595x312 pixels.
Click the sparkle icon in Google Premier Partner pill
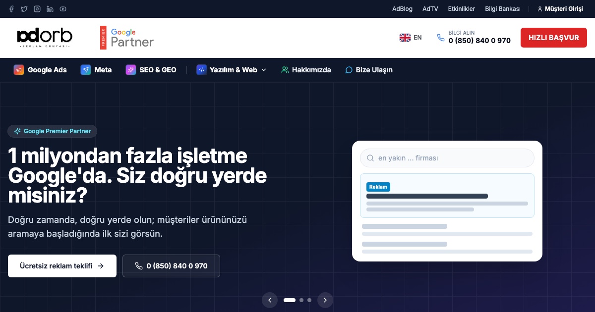coord(17,131)
